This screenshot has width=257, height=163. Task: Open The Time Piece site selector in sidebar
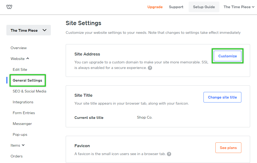[29, 30]
